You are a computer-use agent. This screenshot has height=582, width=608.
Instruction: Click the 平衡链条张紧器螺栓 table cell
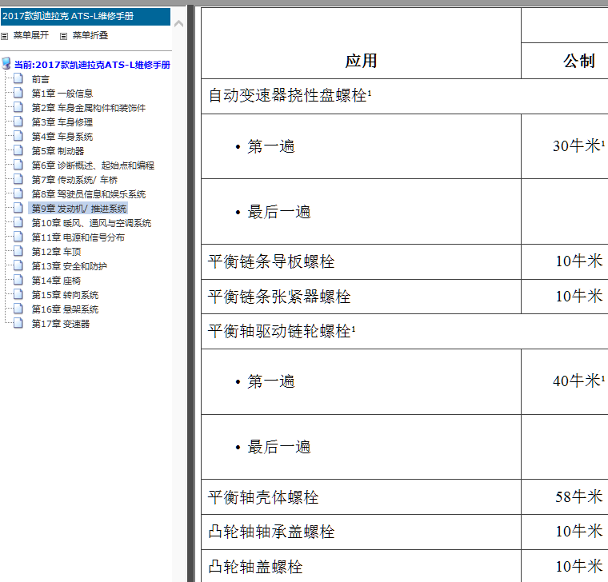361,297
